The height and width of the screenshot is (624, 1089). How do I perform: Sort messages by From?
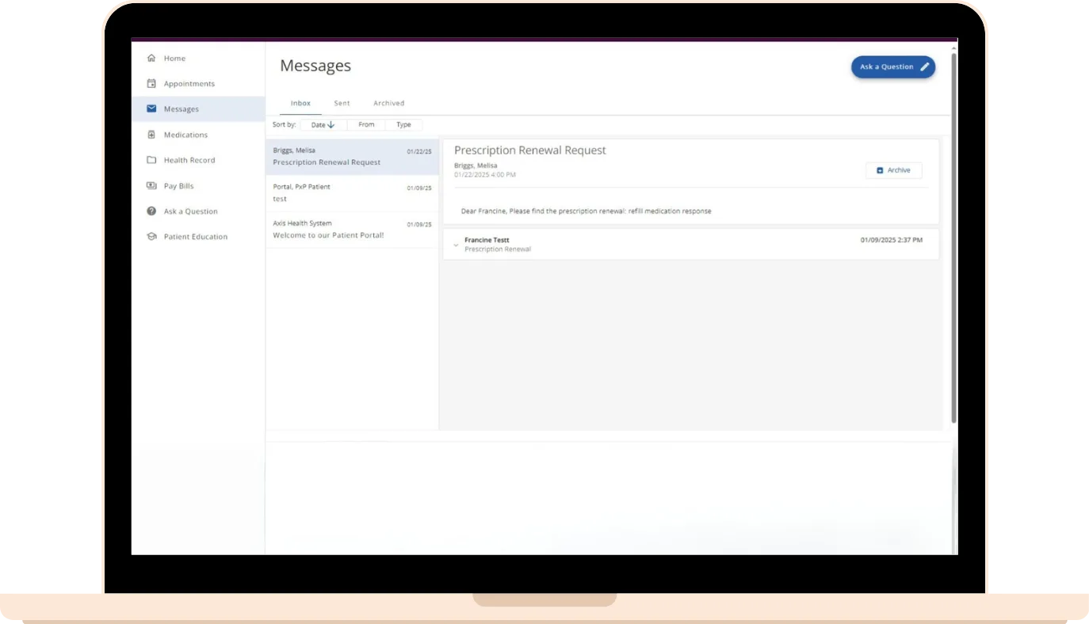[366, 125]
